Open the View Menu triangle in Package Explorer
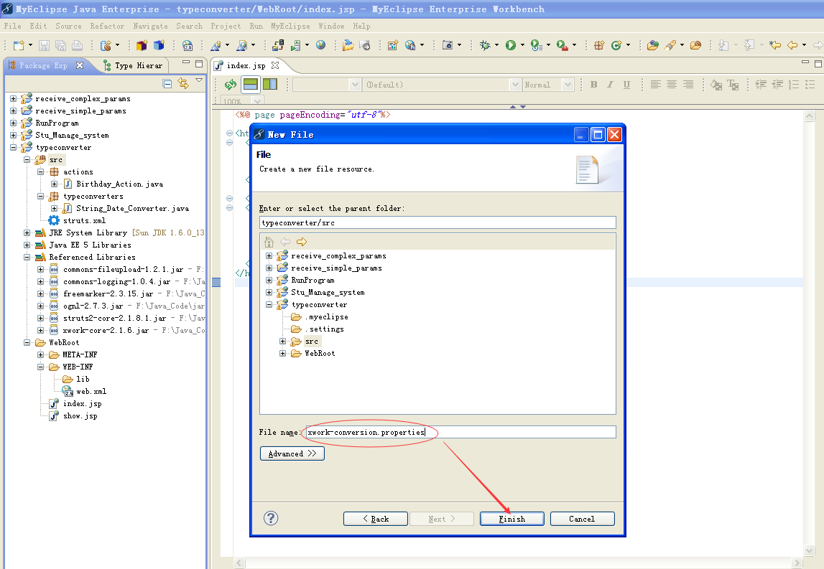Screen dimensions: 824x569 [199, 80]
